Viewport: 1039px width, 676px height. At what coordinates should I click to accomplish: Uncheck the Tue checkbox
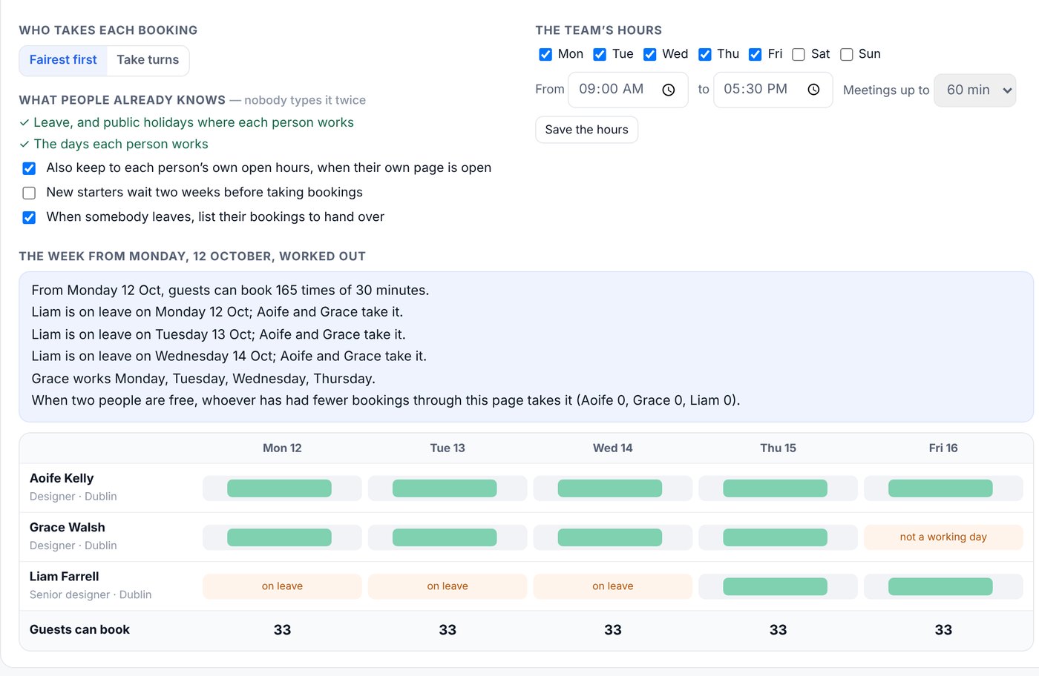600,54
